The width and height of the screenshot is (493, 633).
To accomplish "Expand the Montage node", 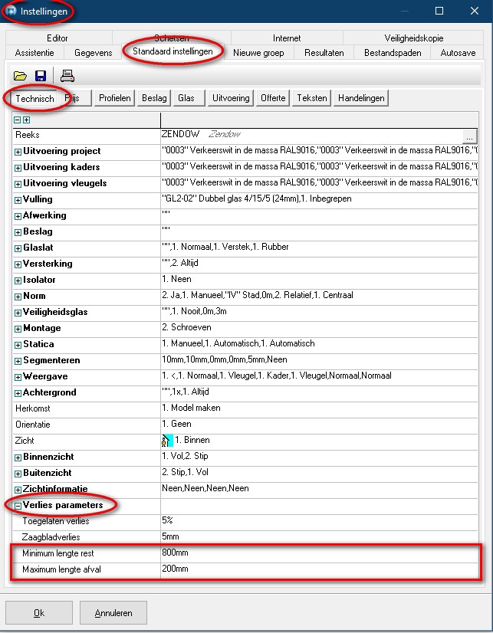I will 18,329.
